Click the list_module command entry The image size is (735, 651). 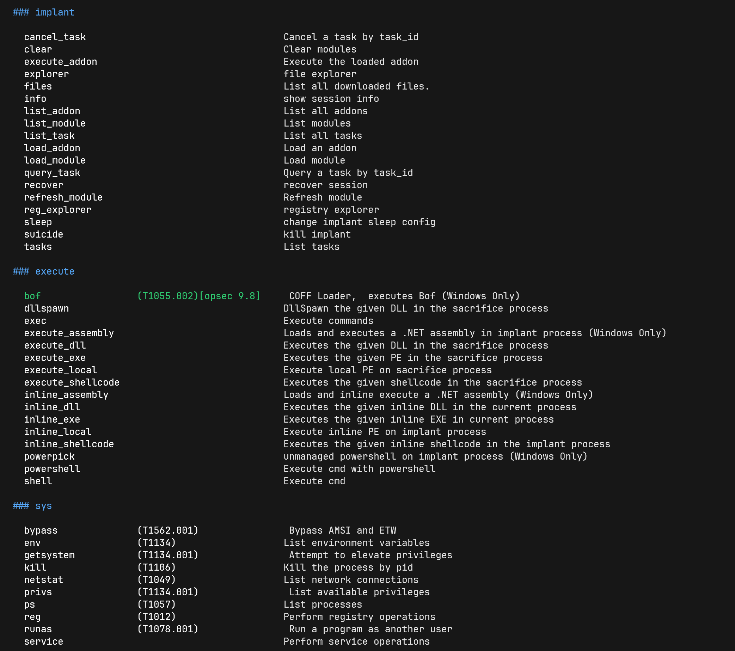[55, 123]
